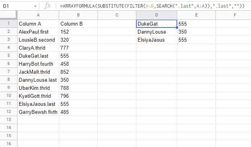The image size is (251, 147).
Task: Select cell KyatiGott.thrid
Action: pyautogui.click(x=38, y=96)
